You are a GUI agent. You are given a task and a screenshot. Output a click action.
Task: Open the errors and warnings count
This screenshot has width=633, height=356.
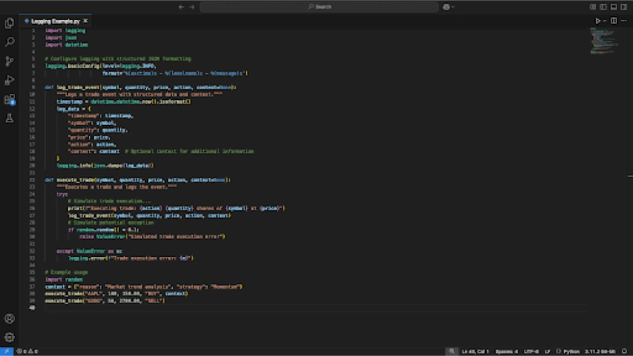coord(27,351)
